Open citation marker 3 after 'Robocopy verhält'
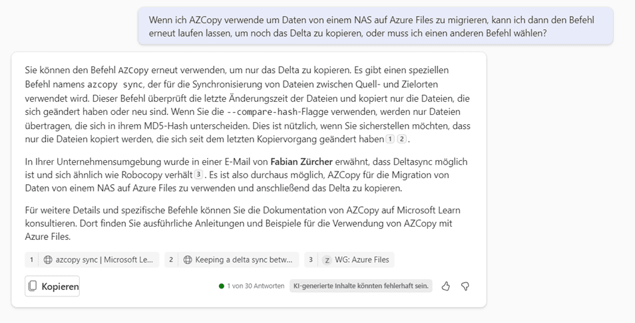Screen dimensions: 635x323 pyautogui.click(x=198, y=175)
